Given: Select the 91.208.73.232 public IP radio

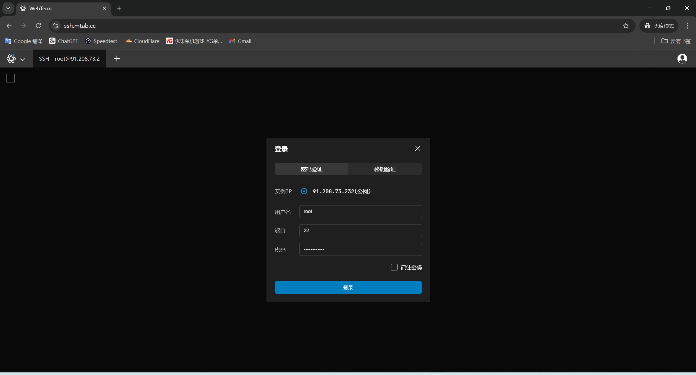Looking at the screenshot, I should (x=304, y=191).
